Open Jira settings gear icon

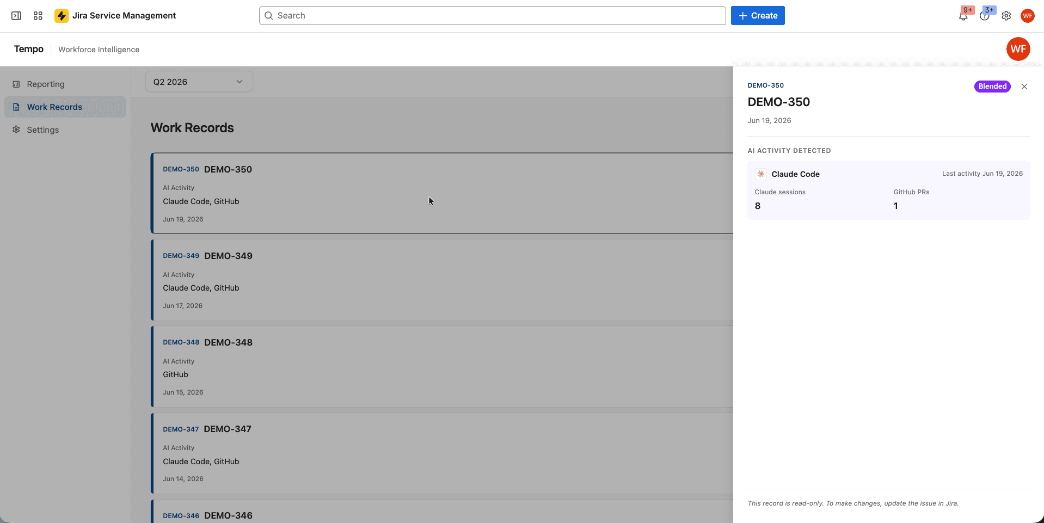[x=1006, y=16]
